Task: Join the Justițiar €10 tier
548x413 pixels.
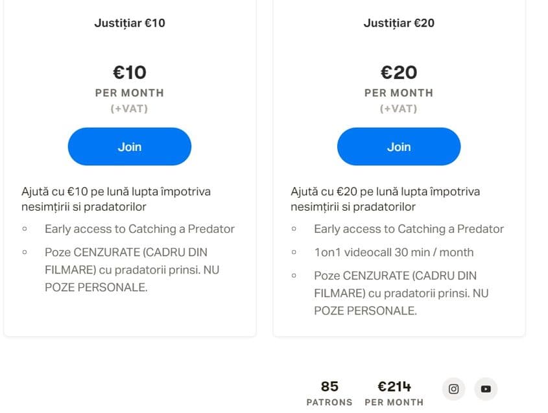Action: [x=130, y=147]
